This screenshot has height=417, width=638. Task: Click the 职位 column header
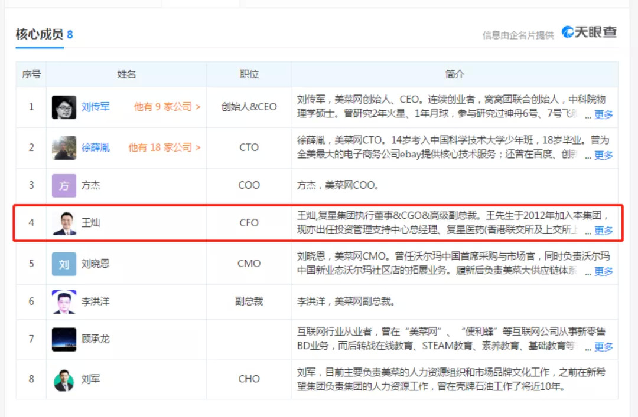(x=249, y=74)
